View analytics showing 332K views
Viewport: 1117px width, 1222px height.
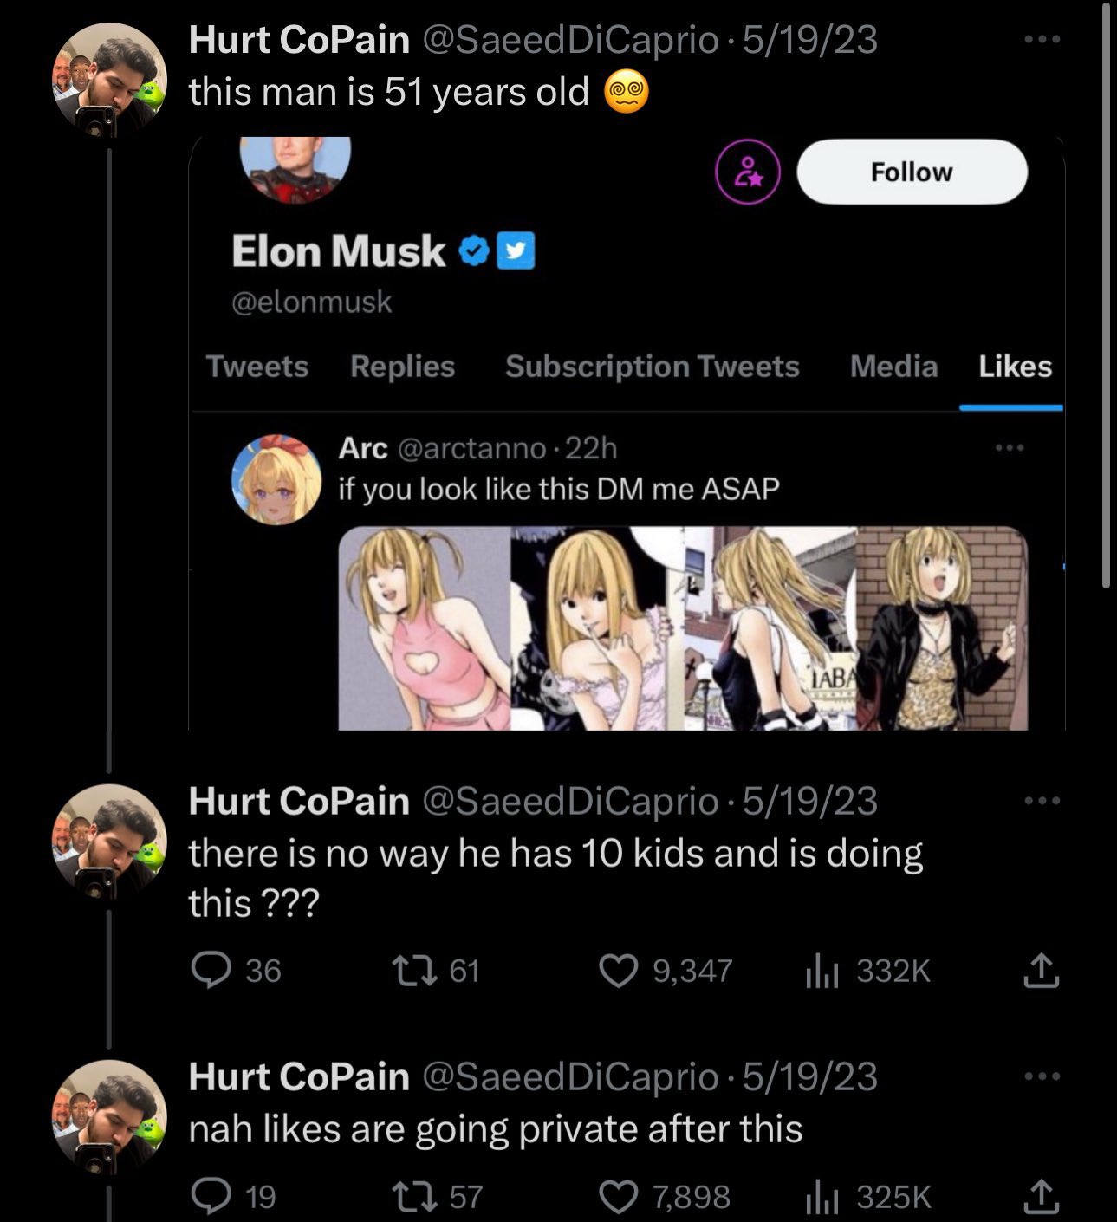coord(867,971)
